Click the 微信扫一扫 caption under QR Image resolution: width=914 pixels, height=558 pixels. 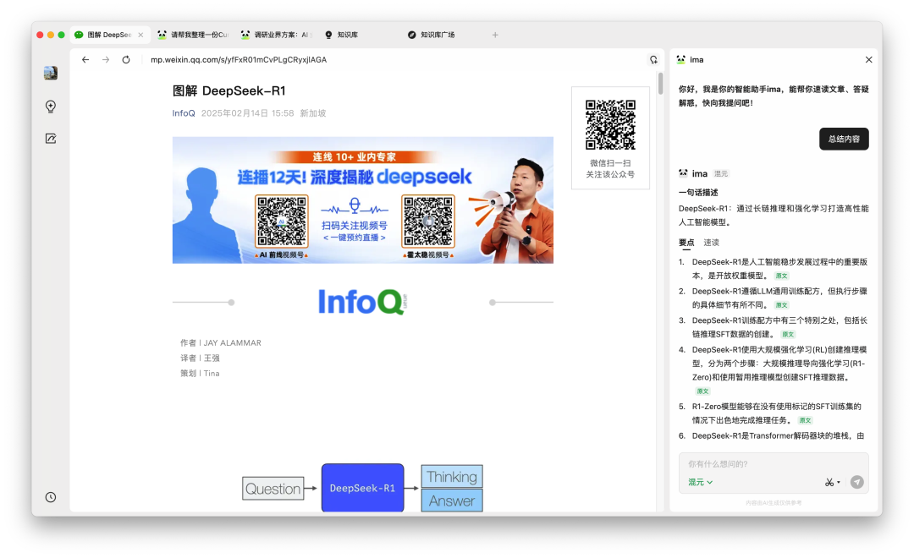click(x=610, y=163)
